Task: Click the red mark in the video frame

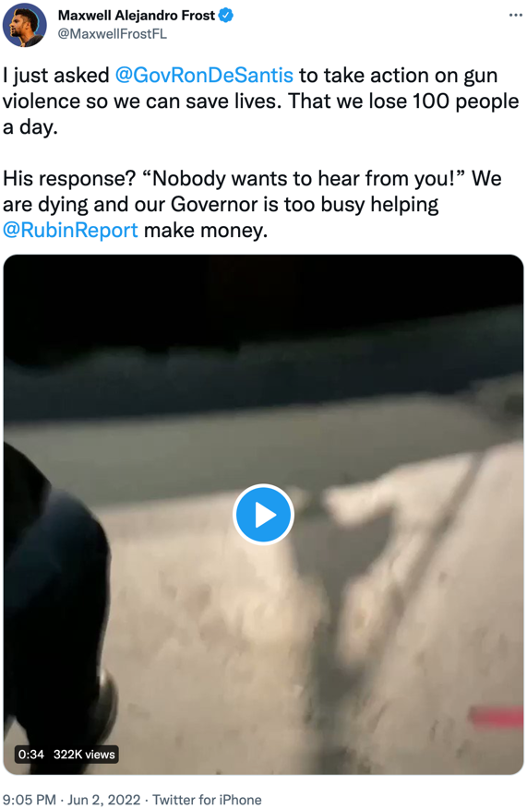Action: click(x=497, y=717)
